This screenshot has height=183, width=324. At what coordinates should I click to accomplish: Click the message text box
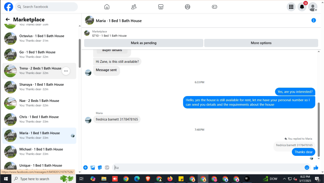click(208, 167)
